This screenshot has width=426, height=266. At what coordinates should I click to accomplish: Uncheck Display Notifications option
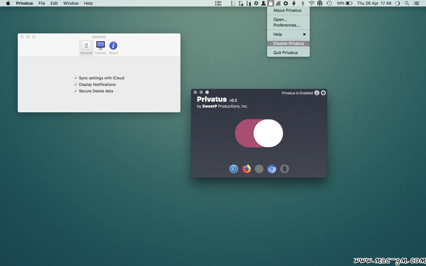[76, 84]
